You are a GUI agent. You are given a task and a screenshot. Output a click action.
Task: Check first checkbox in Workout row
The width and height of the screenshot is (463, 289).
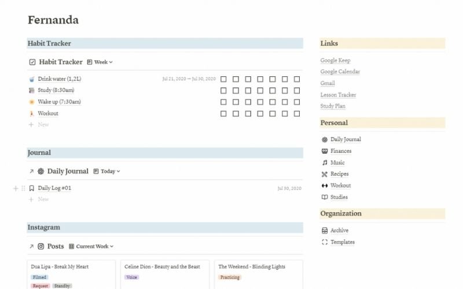(223, 113)
